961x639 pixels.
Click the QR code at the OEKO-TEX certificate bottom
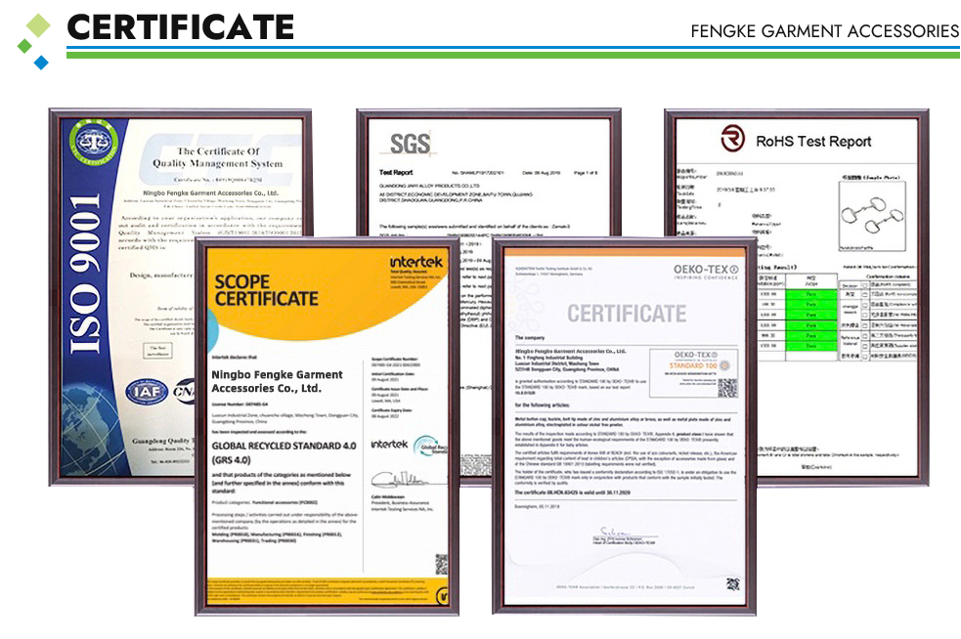tap(733, 584)
